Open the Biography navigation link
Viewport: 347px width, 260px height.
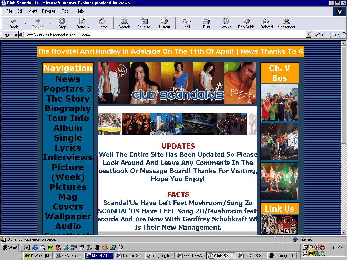point(68,109)
